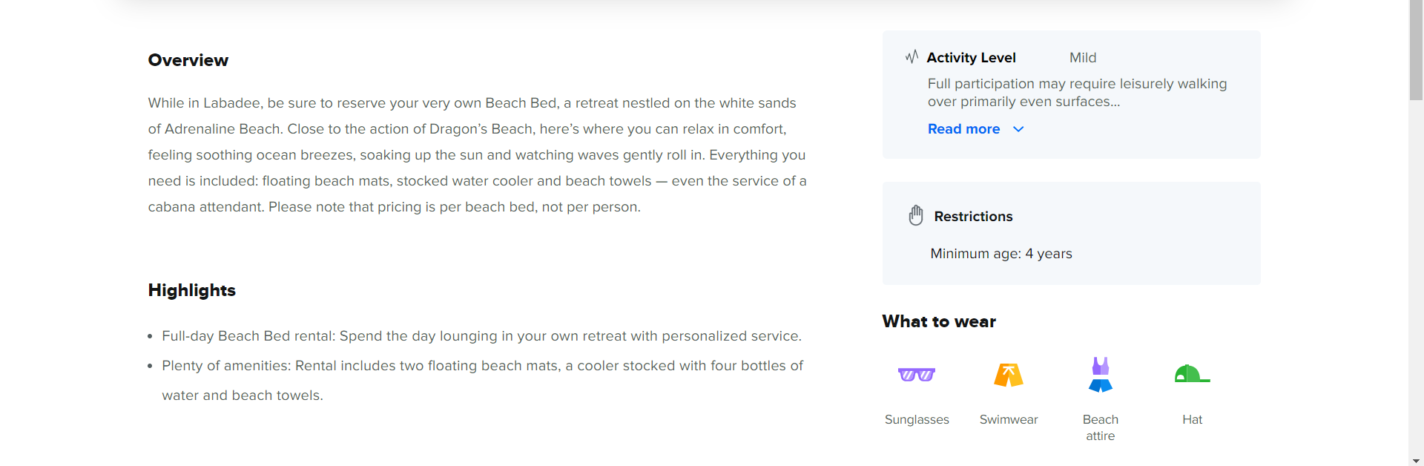1424x466 pixels.
Task: Select the Sunglasses icon
Action: [917, 375]
